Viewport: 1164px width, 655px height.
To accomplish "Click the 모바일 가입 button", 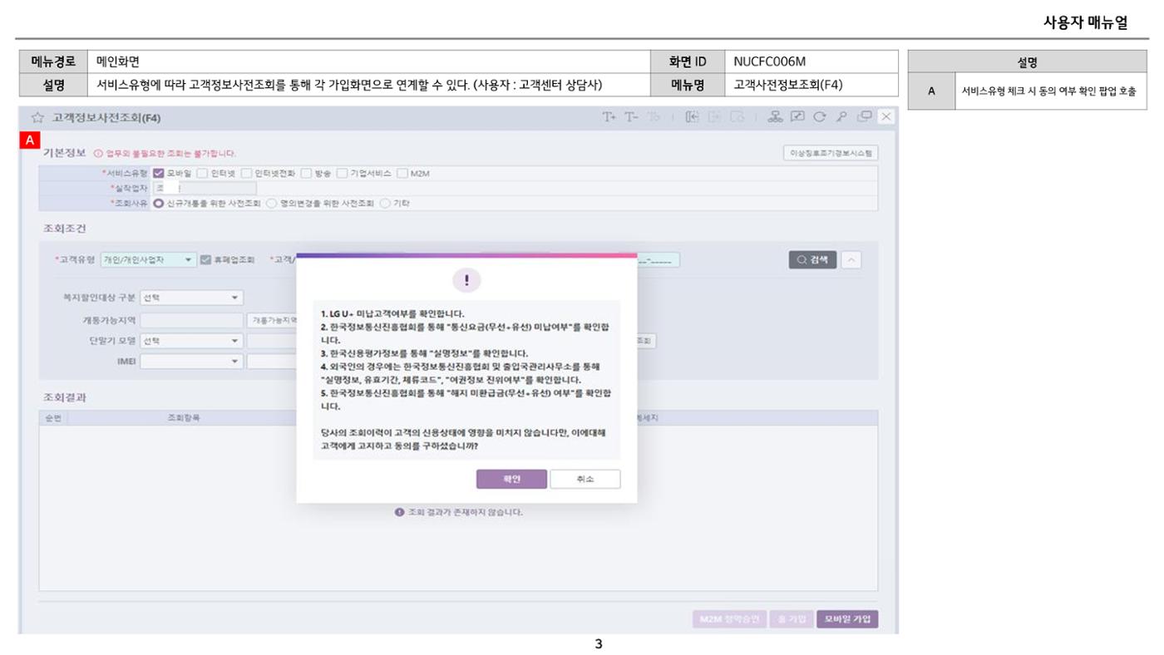I will click(847, 619).
